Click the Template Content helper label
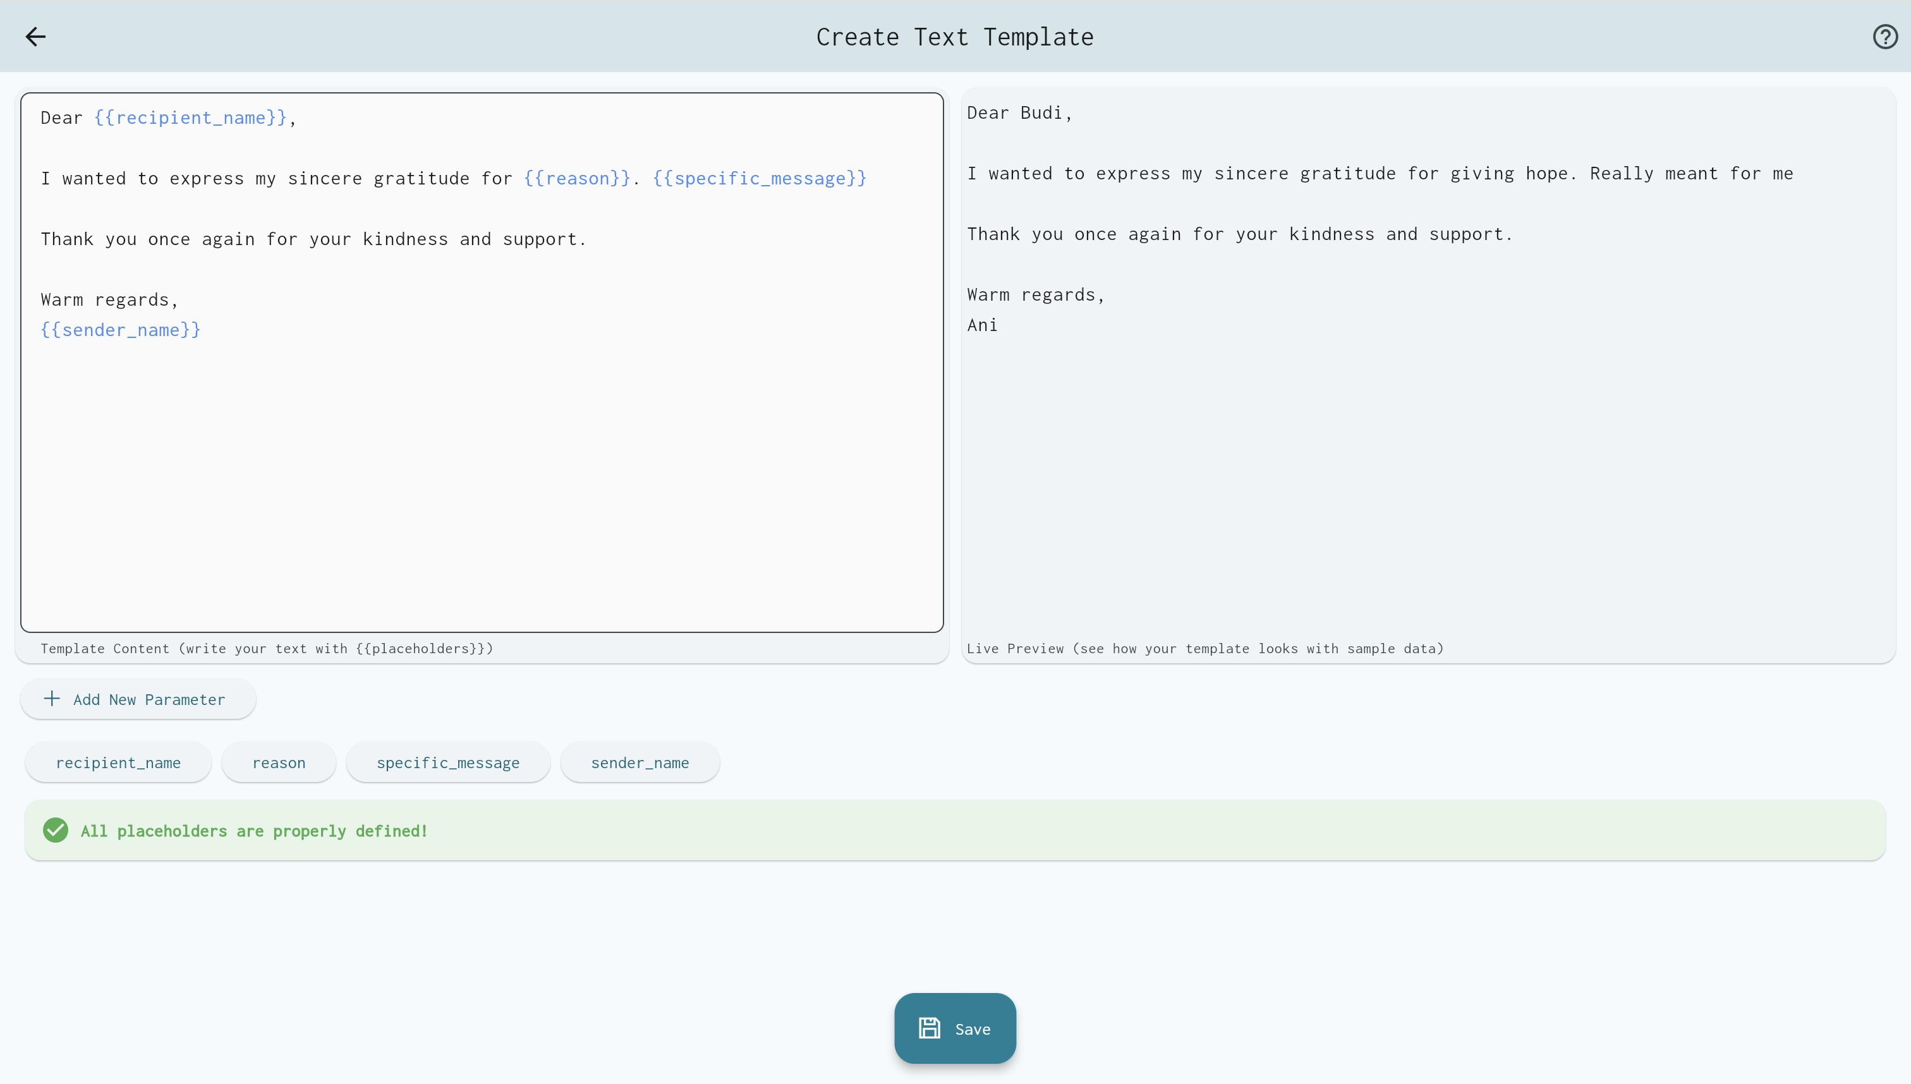 coord(267,649)
